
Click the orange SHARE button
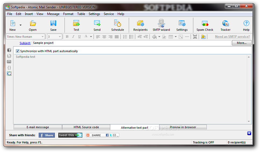[x=102, y=135]
